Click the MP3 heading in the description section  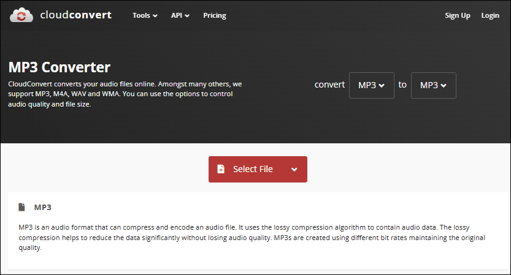pyautogui.click(x=43, y=207)
